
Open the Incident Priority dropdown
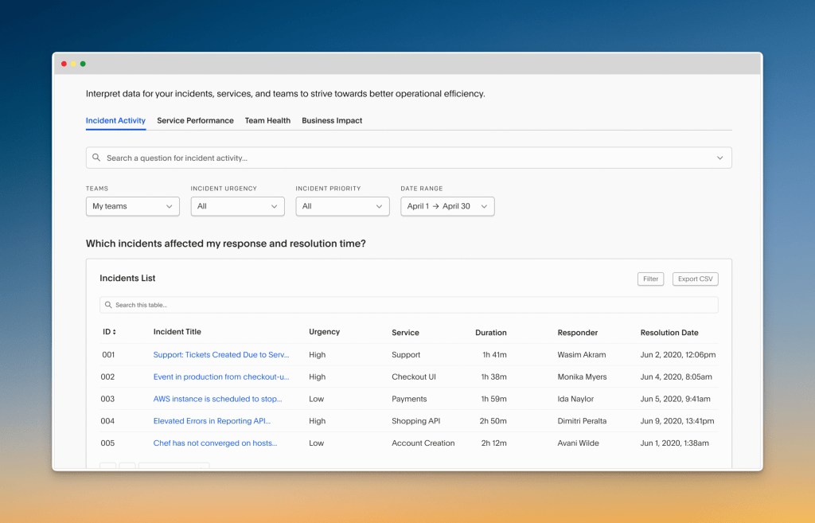(x=342, y=206)
